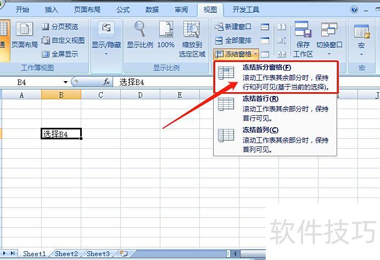
Task: Open the Review (审阅) ribbon tab
Action: coord(181,10)
